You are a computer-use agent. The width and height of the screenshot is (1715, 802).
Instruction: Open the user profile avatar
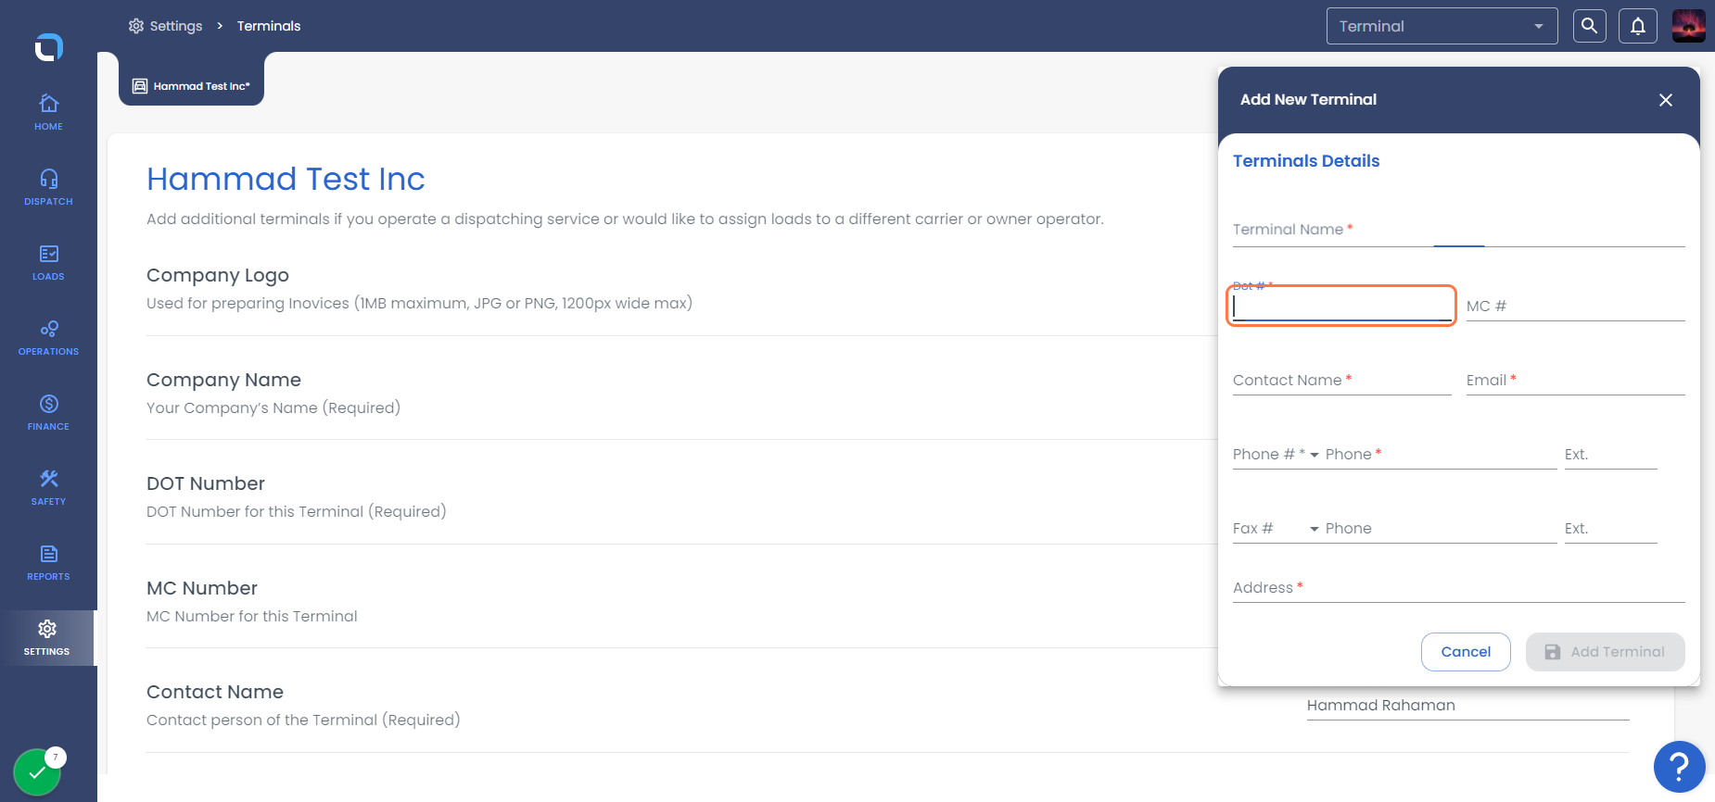click(1689, 26)
